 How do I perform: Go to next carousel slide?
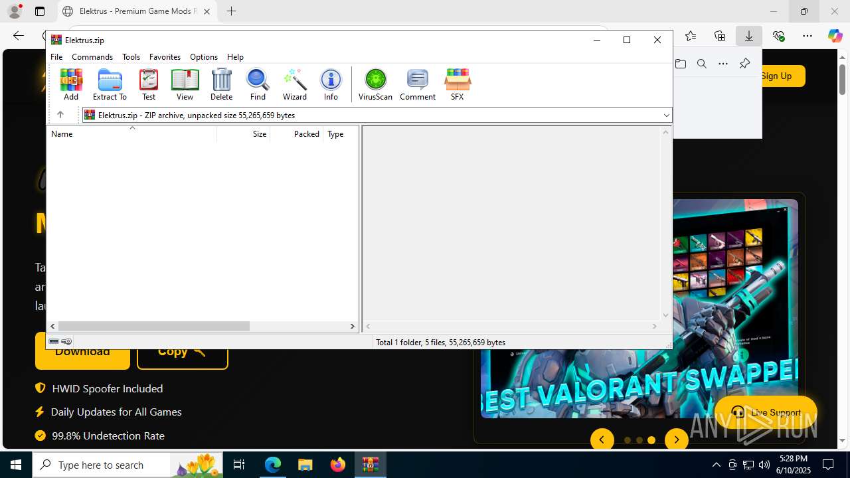[x=677, y=439]
